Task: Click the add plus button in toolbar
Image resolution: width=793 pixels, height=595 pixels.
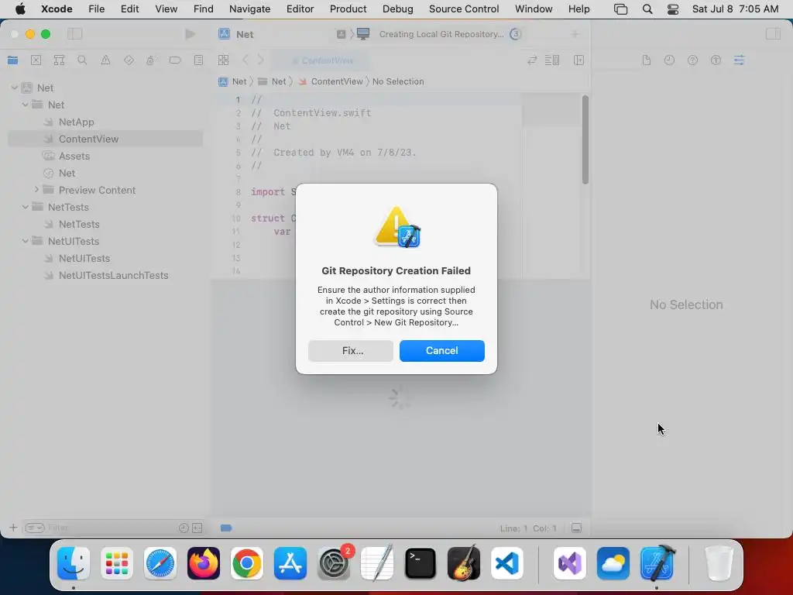Action: (x=575, y=34)
